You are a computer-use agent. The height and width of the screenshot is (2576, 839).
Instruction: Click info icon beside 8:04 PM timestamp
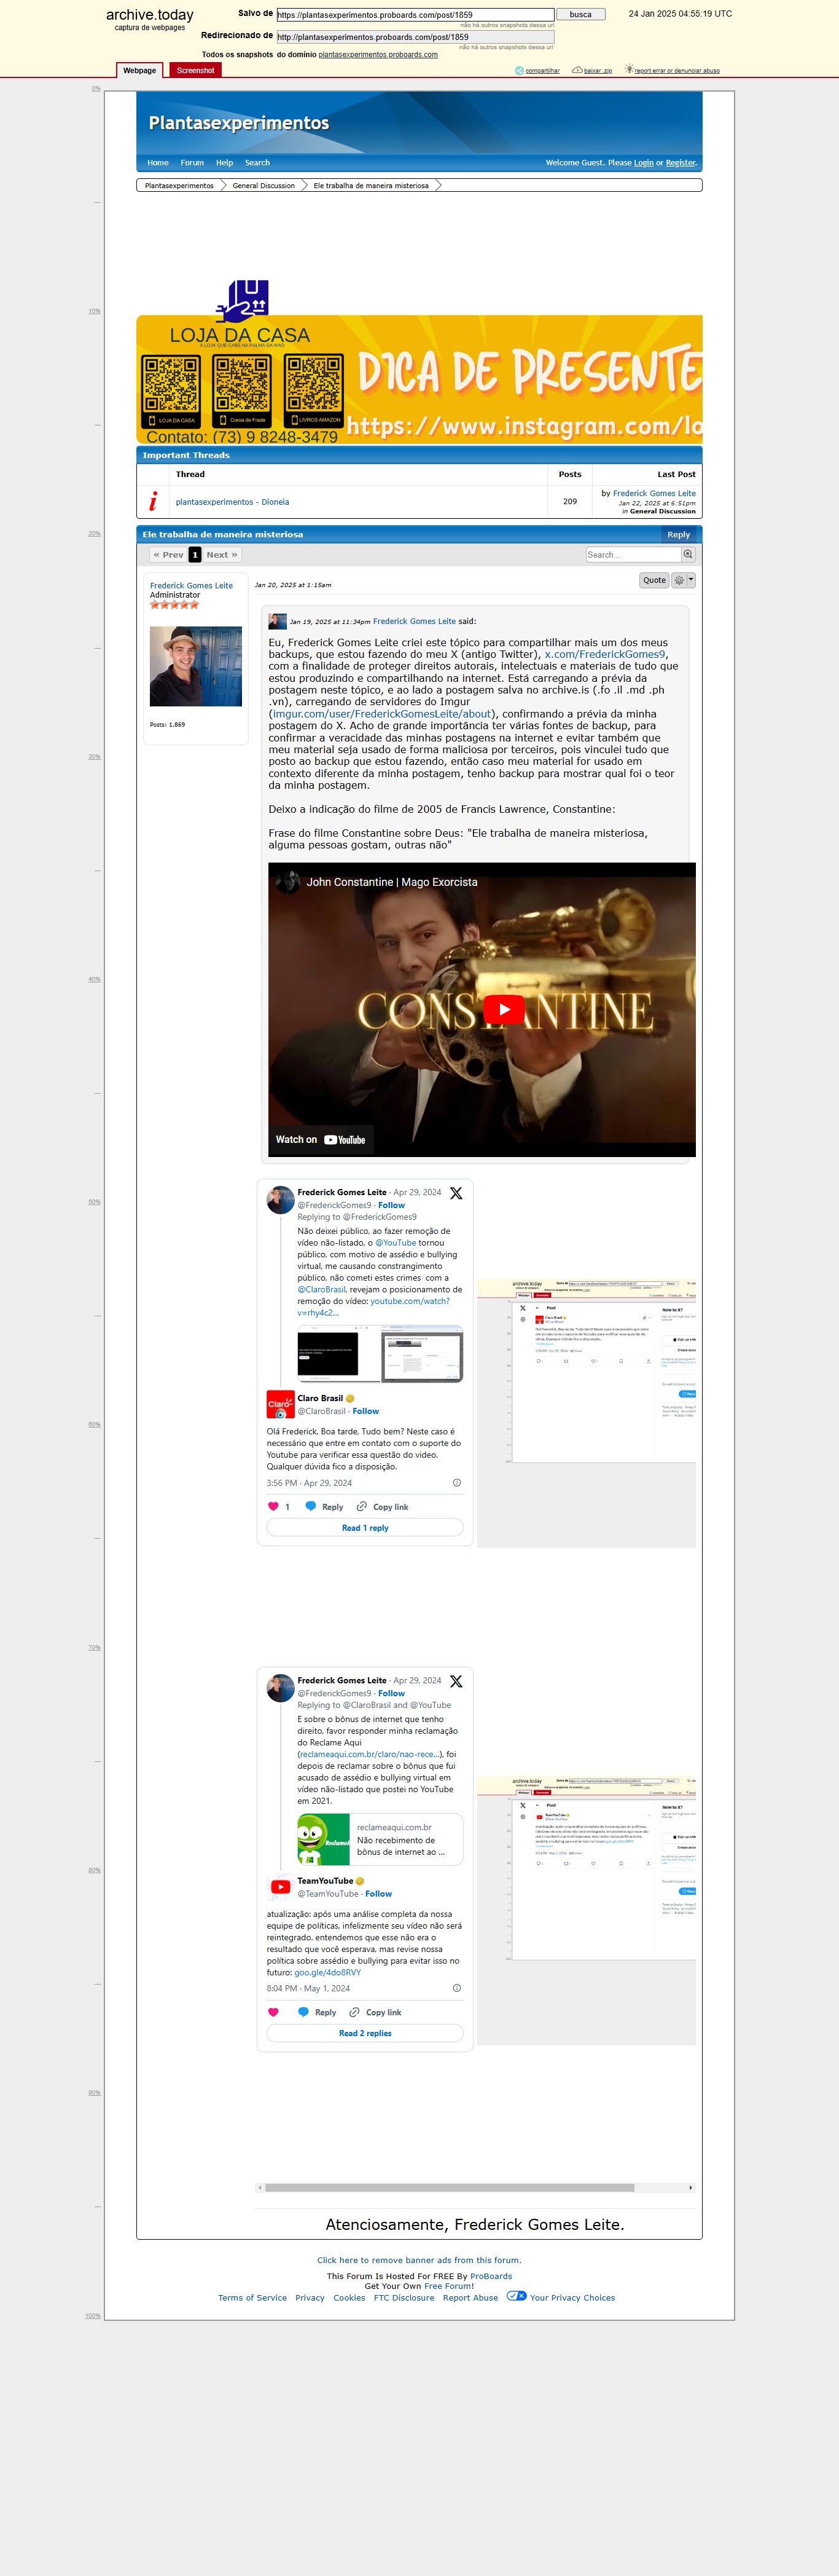pos(456,1988)
